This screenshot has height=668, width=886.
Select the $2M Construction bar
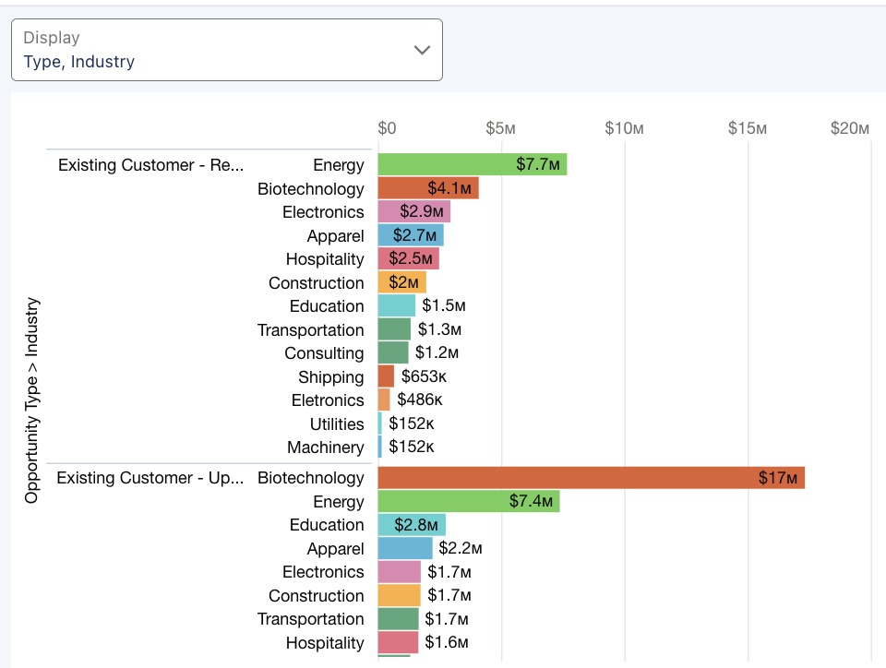(401, 283)
